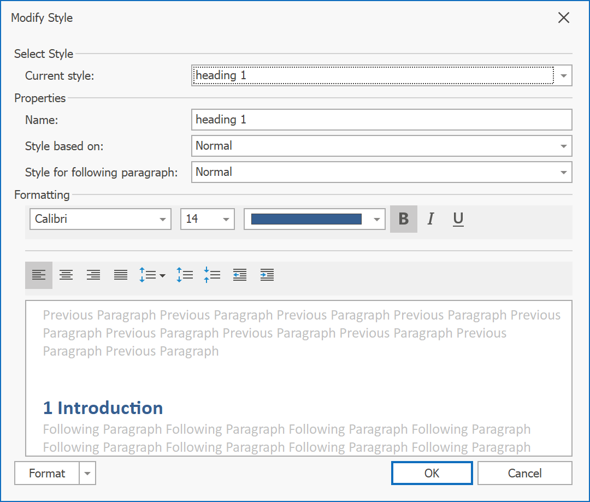Align paragraph text to the left
The height and width of the screenshot is (502, 590).
(39, 275)
